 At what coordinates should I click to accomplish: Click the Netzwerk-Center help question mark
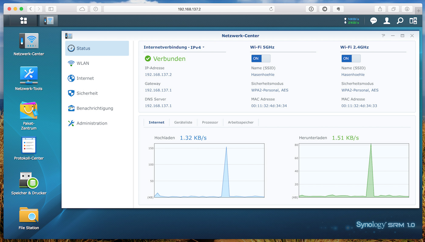(383, 36)
